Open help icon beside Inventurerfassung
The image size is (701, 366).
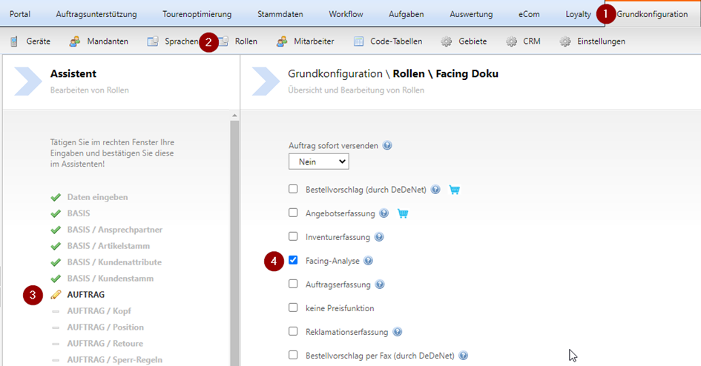click(379, 237)
